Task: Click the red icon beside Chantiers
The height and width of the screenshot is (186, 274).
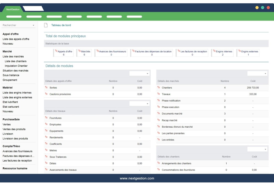Action: point(159,88)
